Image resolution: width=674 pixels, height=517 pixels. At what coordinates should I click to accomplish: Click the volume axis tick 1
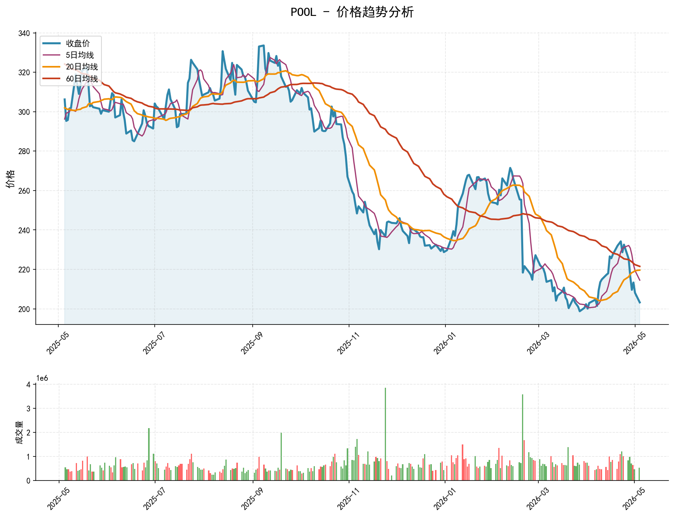28,457
